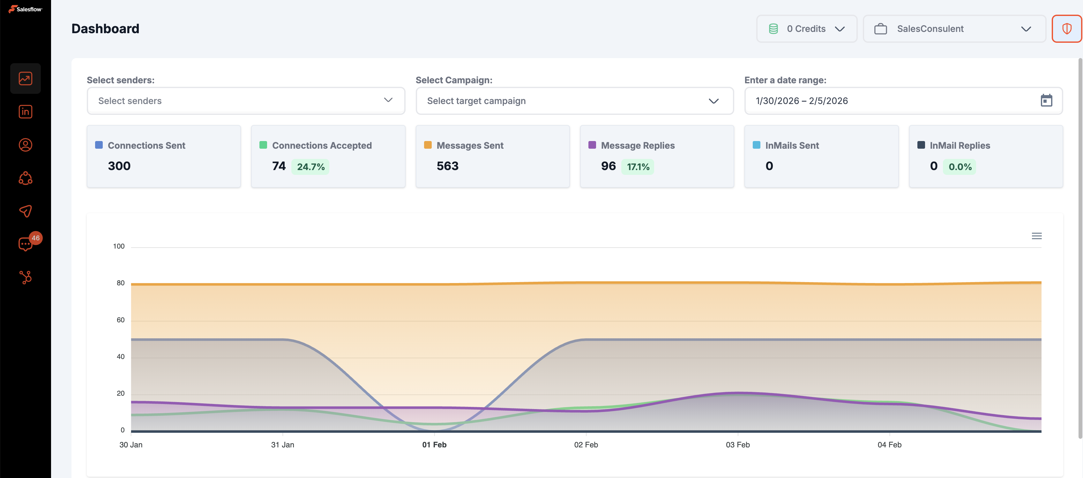Open the chart hamburger menu

[1036, 236]
